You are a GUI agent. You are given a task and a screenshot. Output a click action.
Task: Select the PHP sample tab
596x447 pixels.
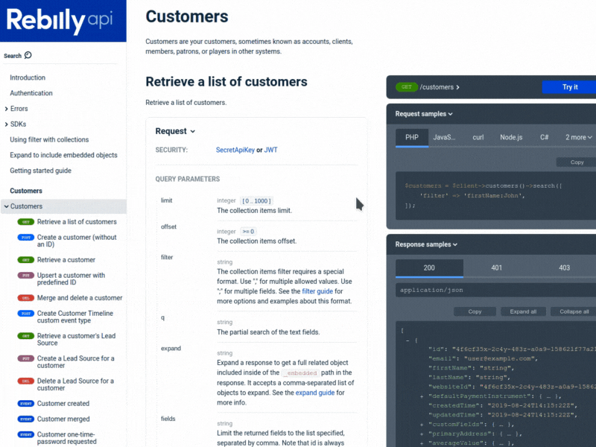pos(412,137)
